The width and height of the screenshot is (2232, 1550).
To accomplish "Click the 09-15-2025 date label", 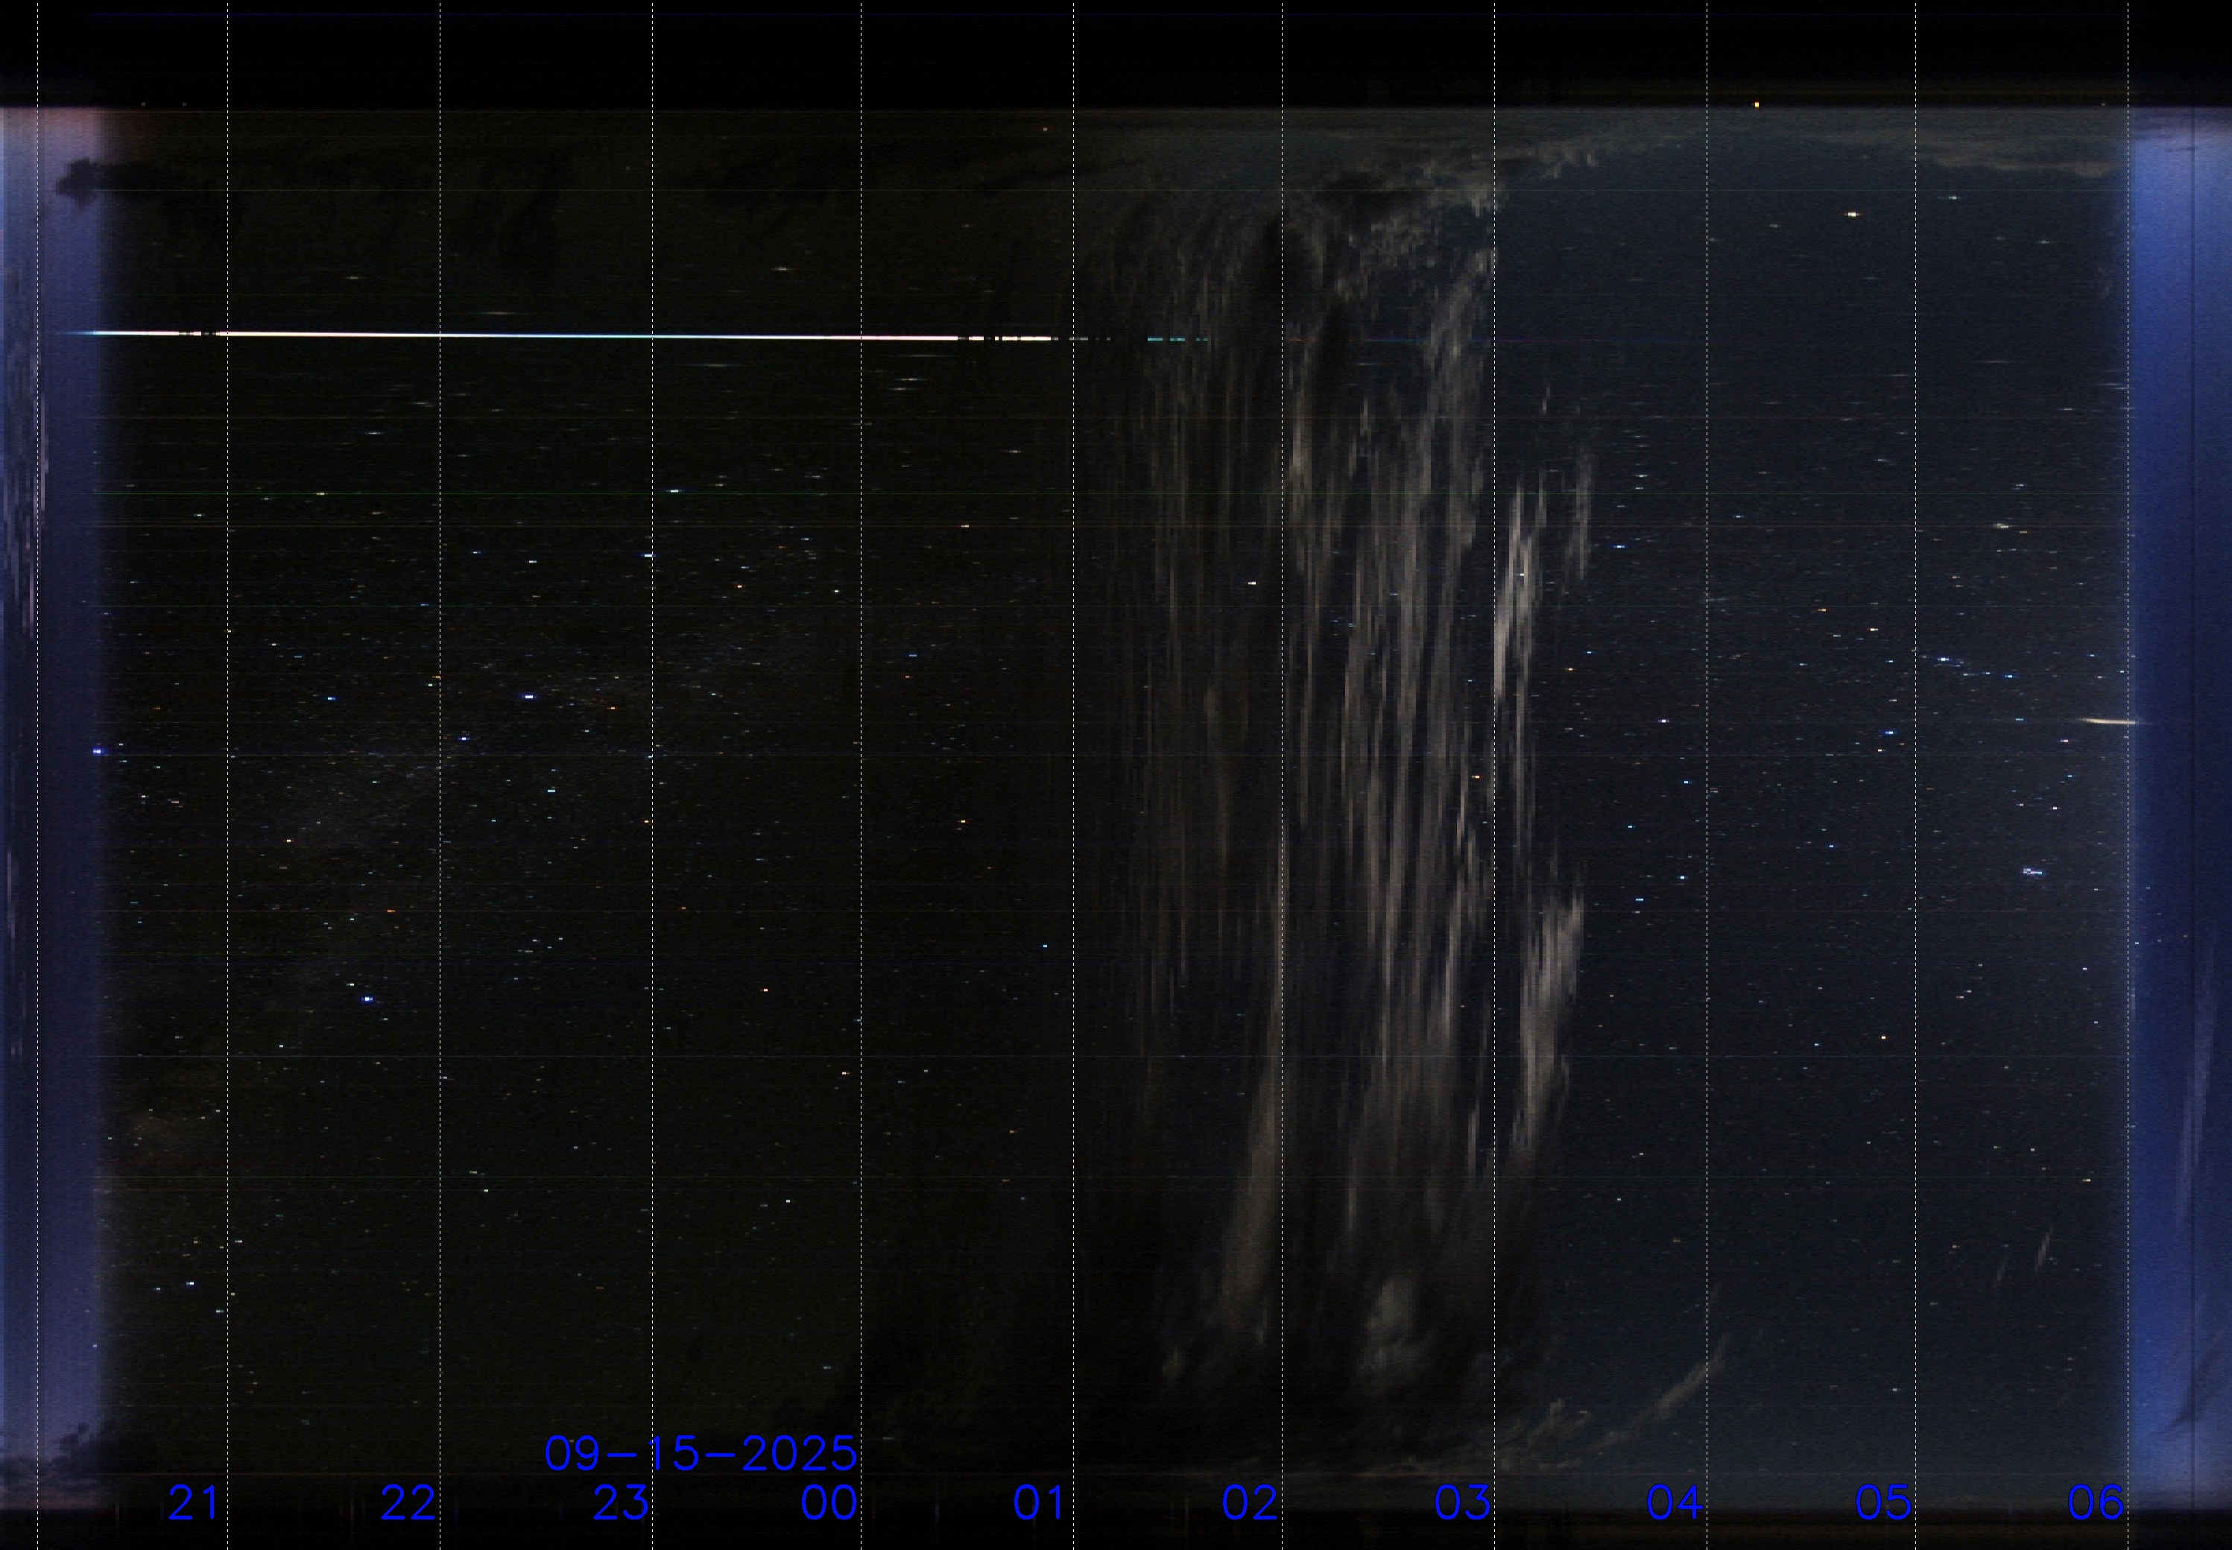I will (701, 1454).
